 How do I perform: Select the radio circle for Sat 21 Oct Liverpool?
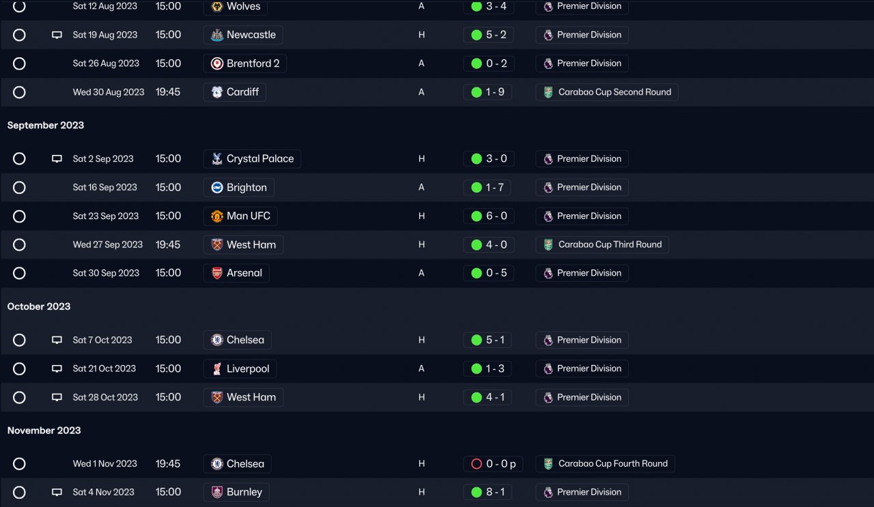[x=19, y=368]
